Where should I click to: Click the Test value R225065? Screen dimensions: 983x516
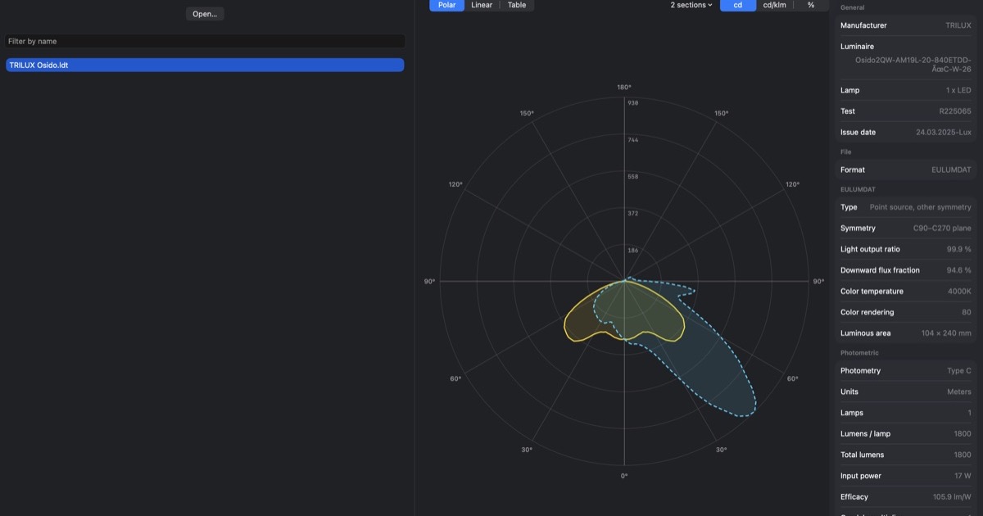pos(955,111)
